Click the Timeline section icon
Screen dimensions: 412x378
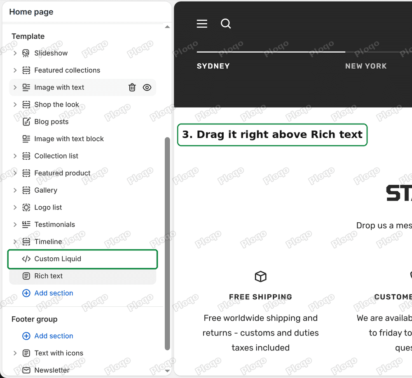click(26, 242)
